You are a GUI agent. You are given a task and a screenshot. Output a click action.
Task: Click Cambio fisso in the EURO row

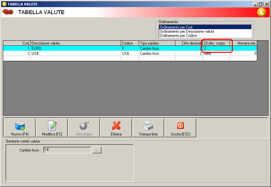click(x=157, y=48)
